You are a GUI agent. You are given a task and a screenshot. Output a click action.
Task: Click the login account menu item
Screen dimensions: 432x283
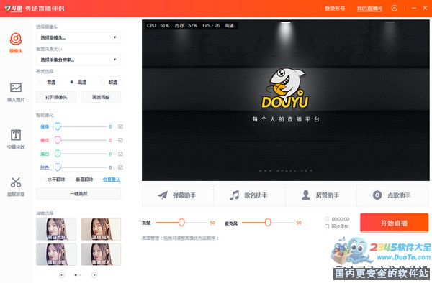click(x=335, y=9)
